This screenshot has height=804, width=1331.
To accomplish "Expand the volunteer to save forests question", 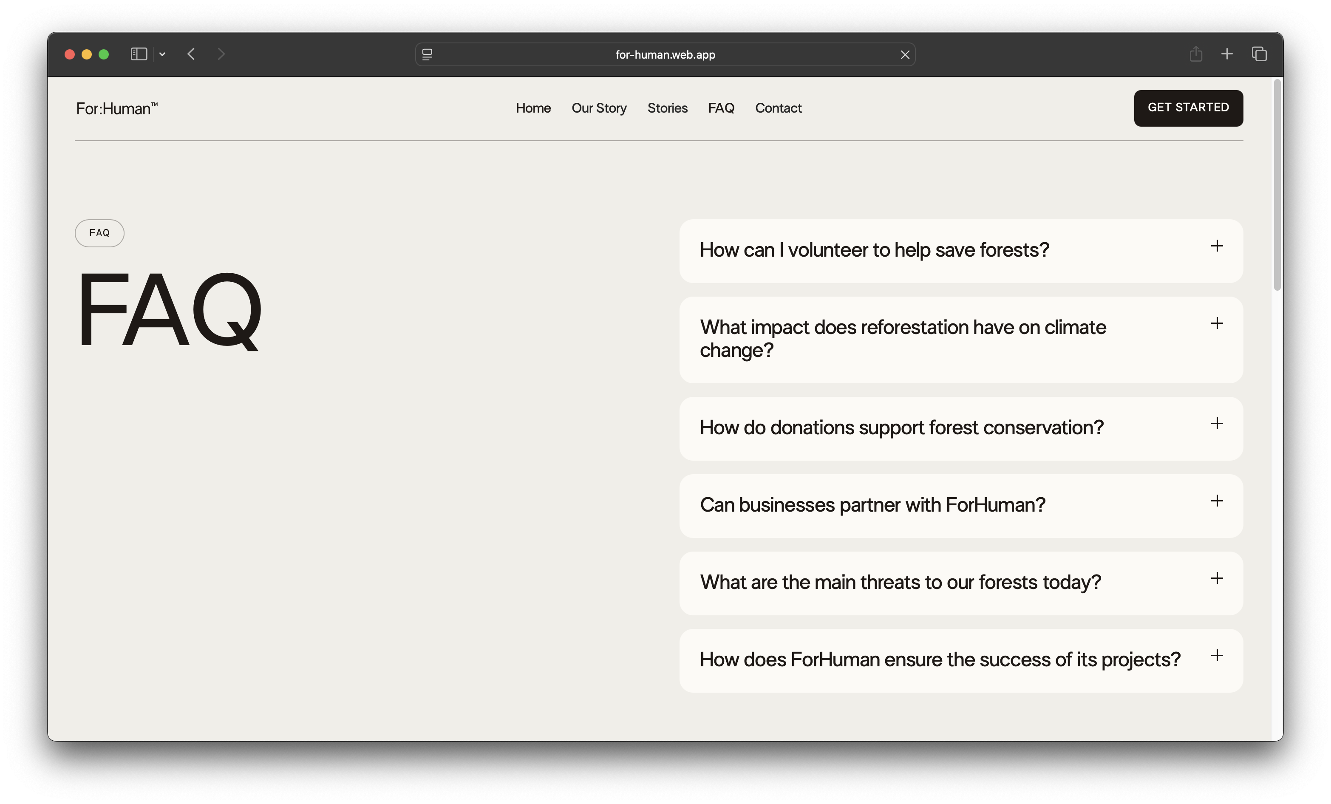I will 961,251.
